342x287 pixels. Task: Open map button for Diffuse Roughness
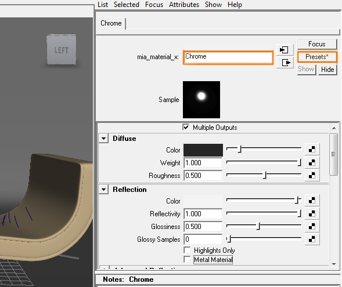tap(312, 175)
